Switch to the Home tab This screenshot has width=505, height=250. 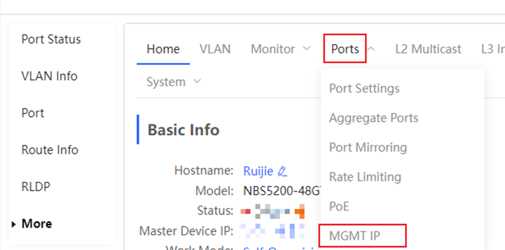[163, 49]
